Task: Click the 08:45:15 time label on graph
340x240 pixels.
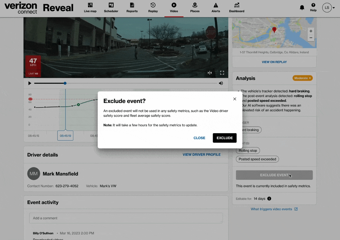Action: click(34, 136)
